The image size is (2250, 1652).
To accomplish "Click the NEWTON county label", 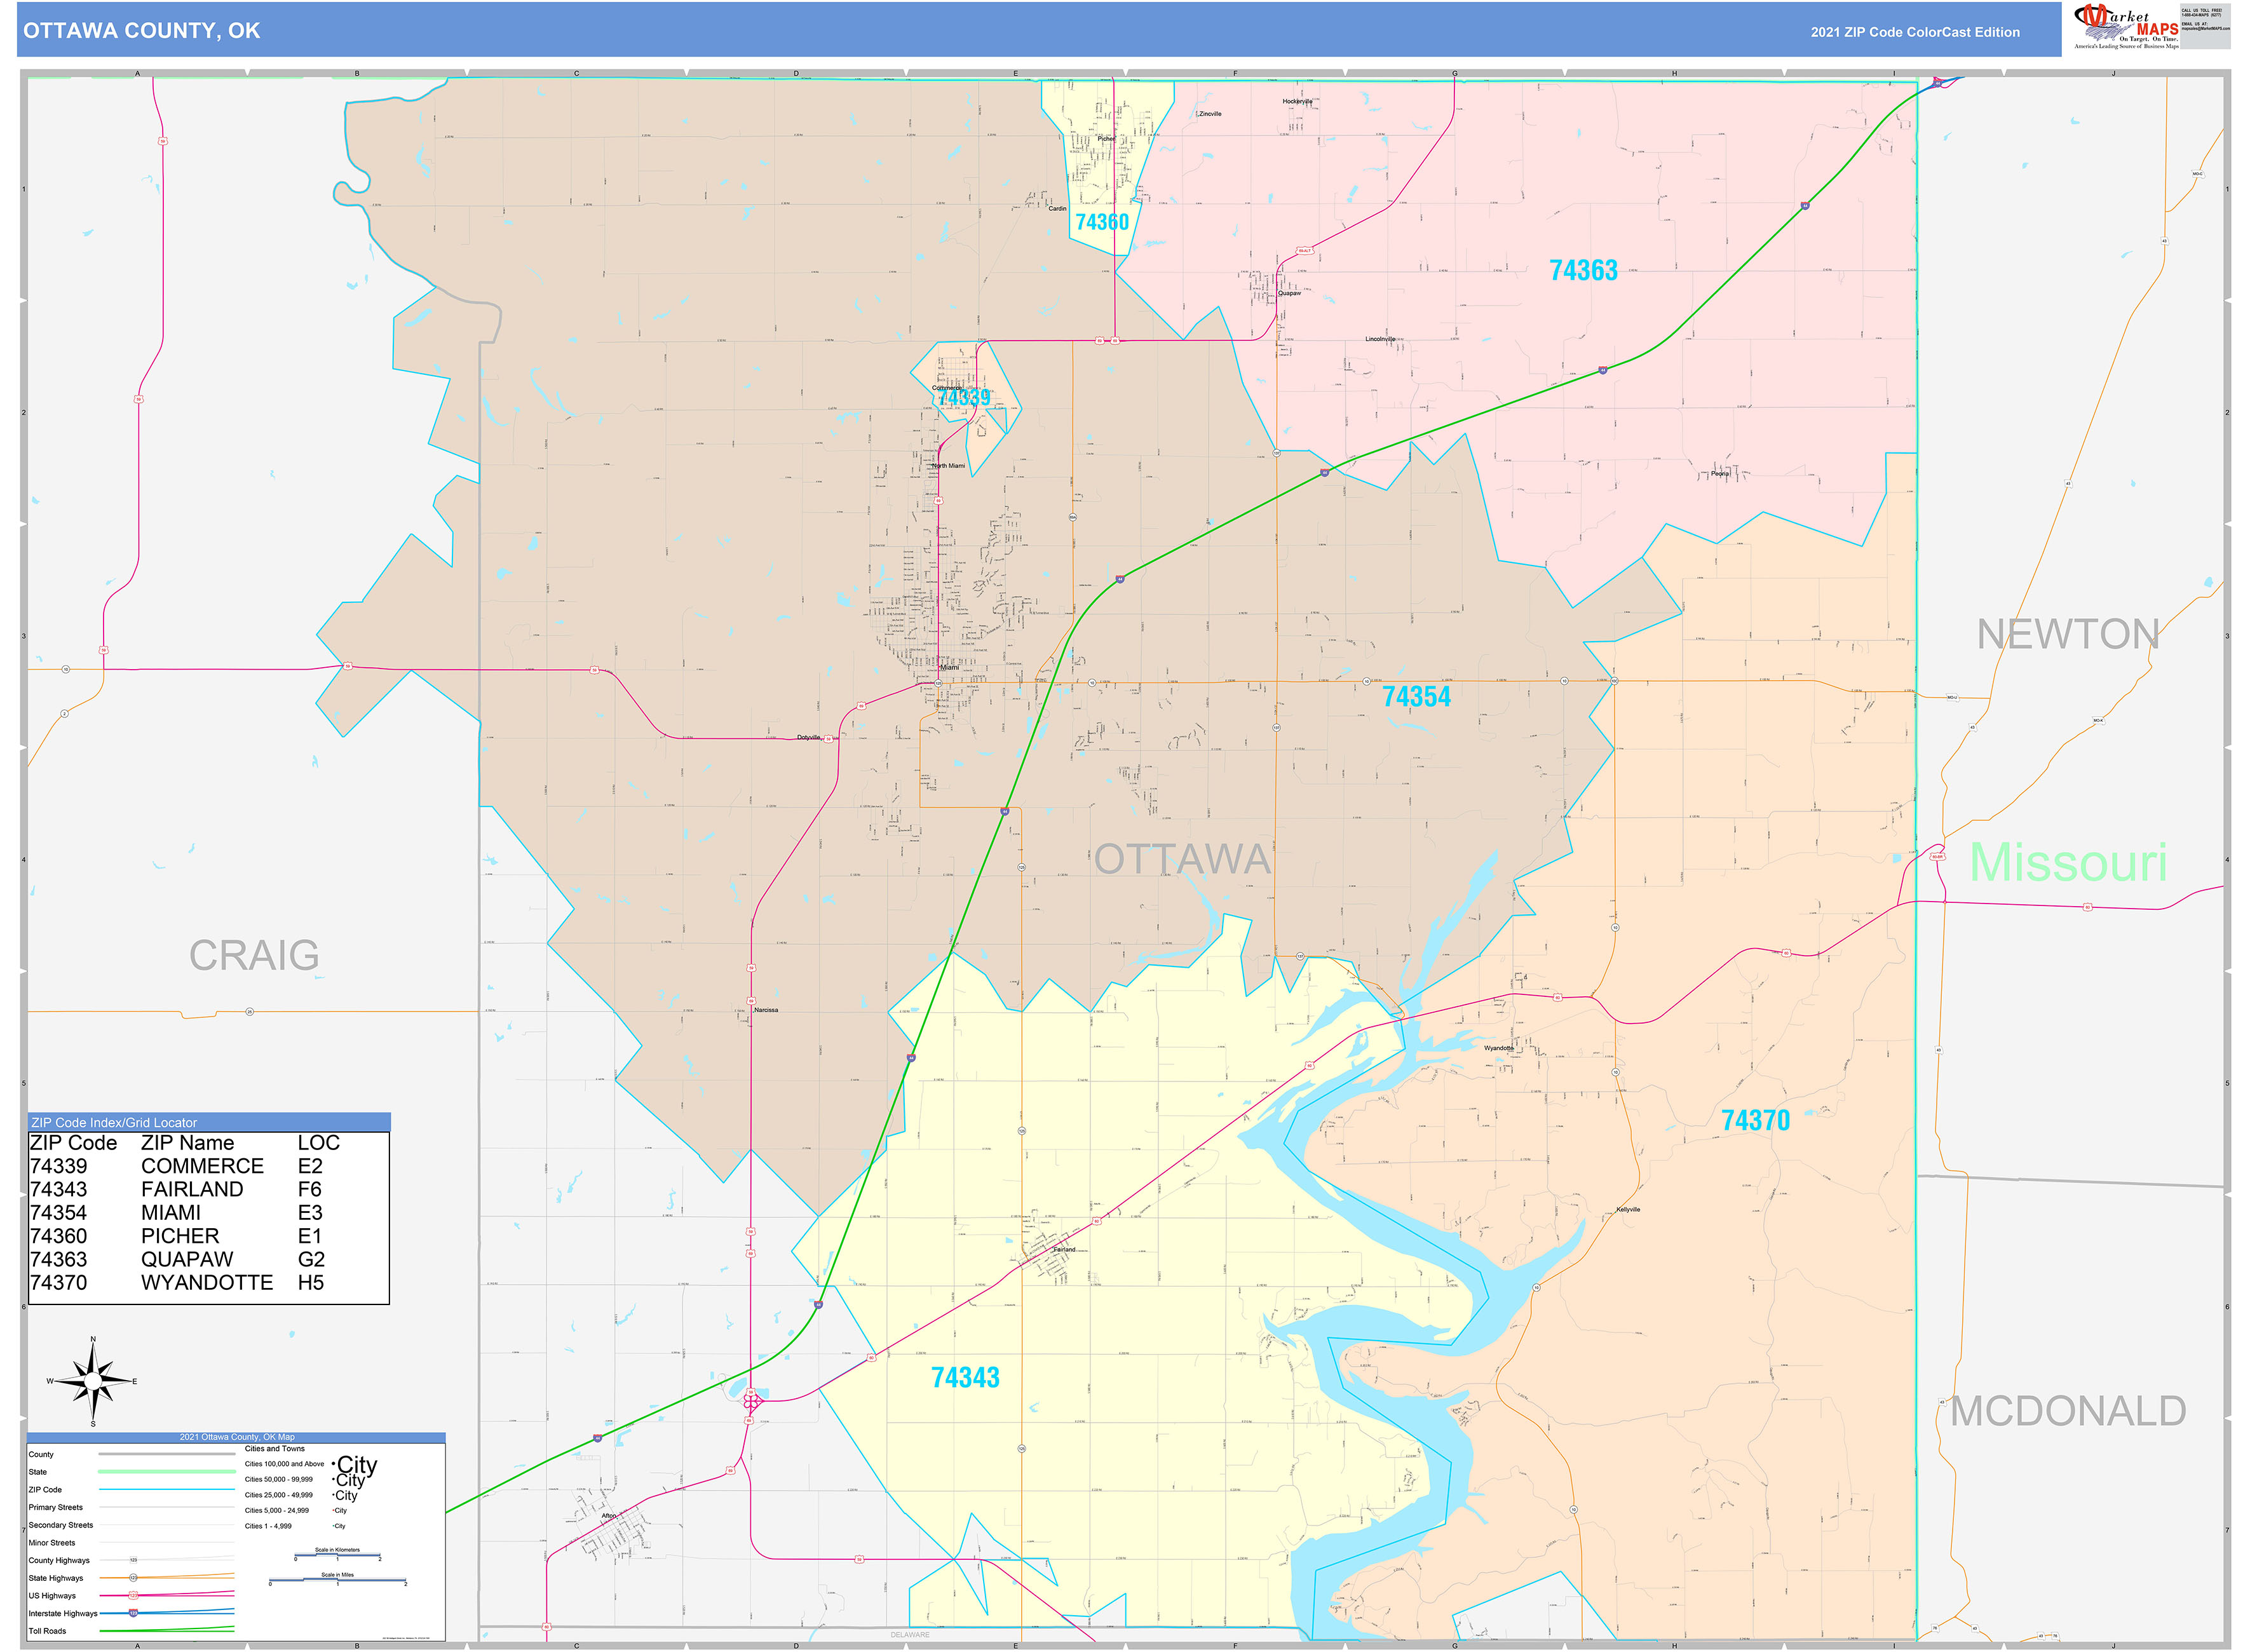I will 2067,634.
